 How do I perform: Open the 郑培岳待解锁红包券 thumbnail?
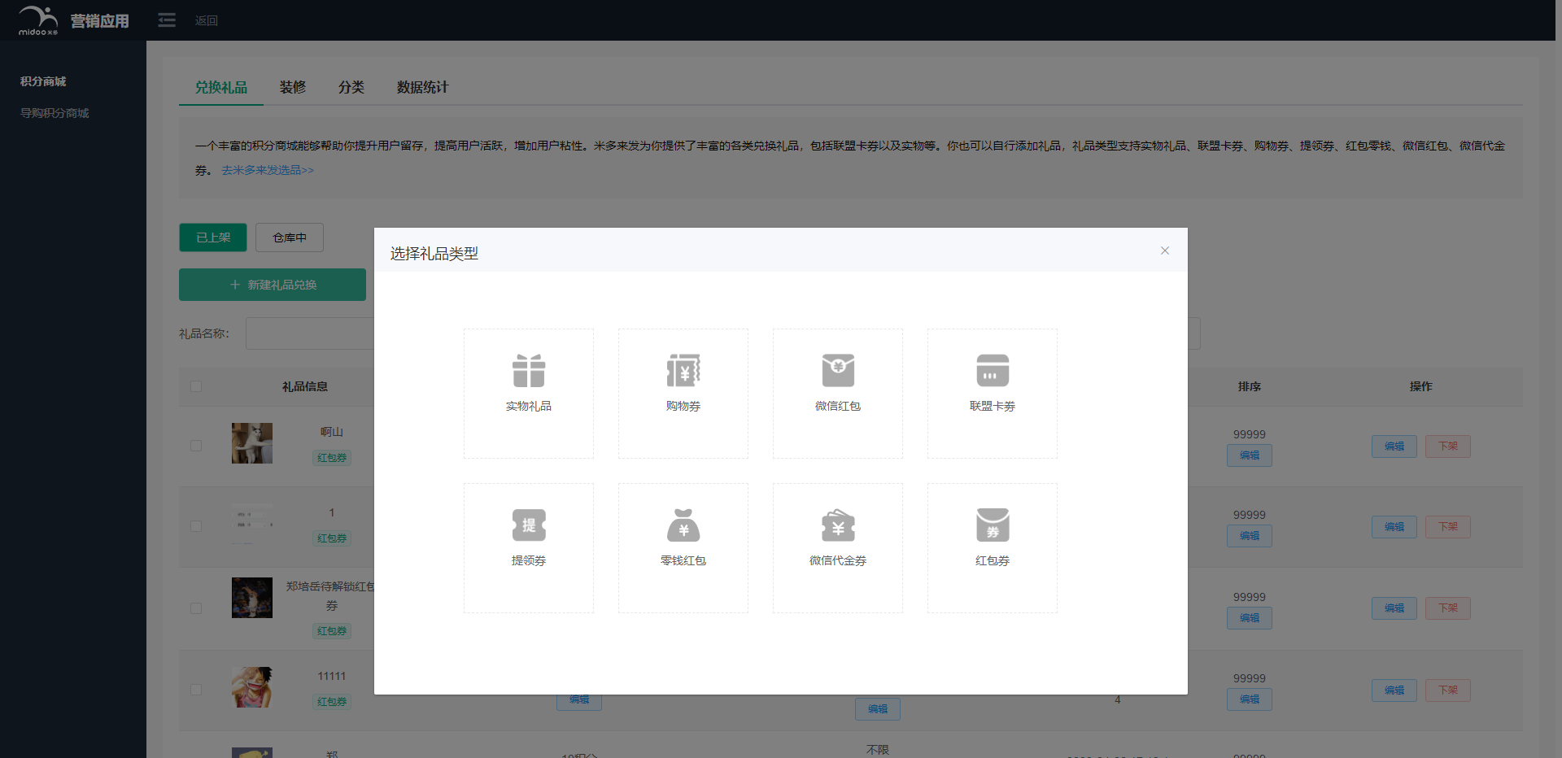point(252,598)
